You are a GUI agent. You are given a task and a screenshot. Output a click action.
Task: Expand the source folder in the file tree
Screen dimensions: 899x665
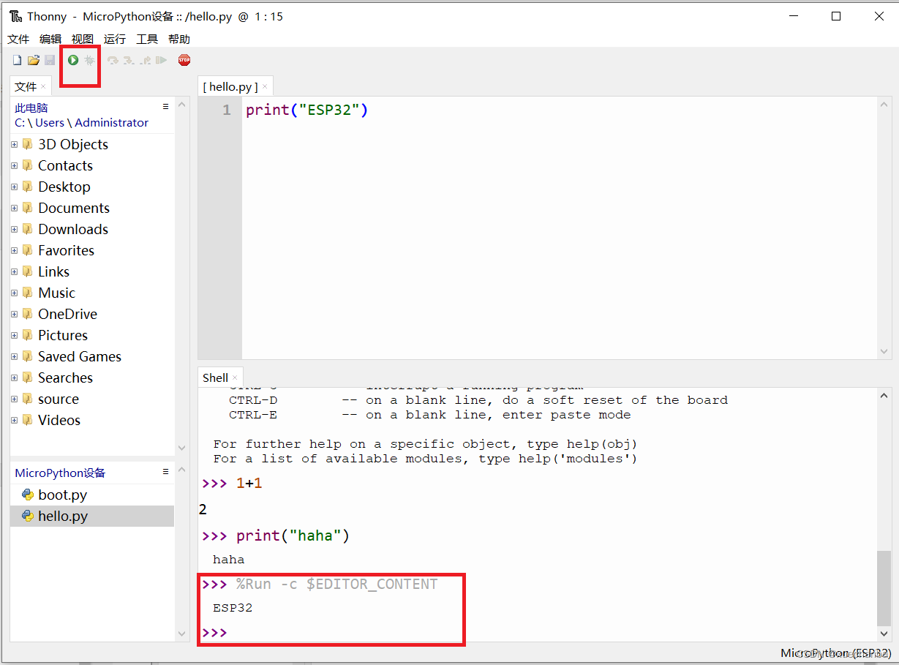pyautogui.click(x=14, y=399)
